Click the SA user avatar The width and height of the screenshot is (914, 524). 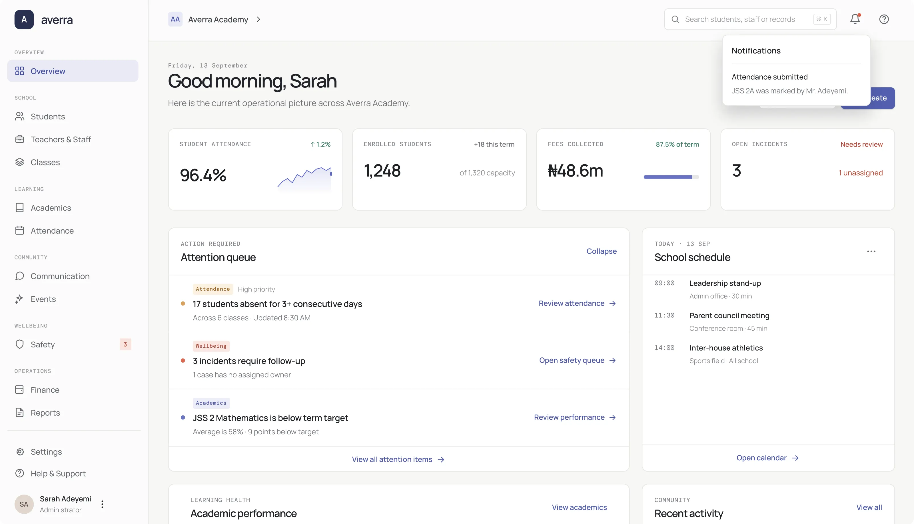pyautogui.click(x=24, y=504)
